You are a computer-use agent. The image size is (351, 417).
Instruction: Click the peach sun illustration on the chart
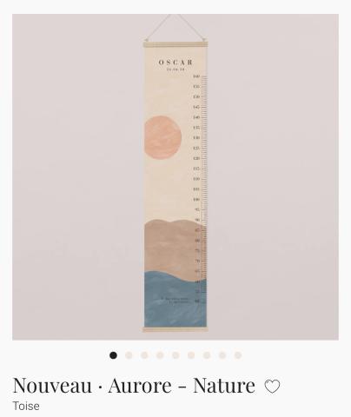click(x=162, y=137)
